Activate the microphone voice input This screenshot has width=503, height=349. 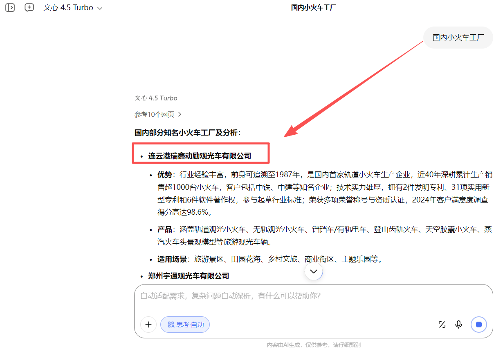coord(459,325)
